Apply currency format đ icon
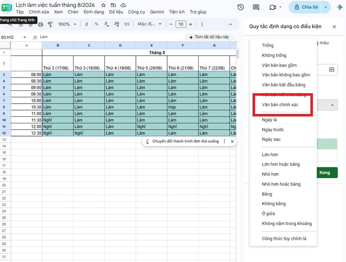Screen dimensions: 346x262 point(86,24)
